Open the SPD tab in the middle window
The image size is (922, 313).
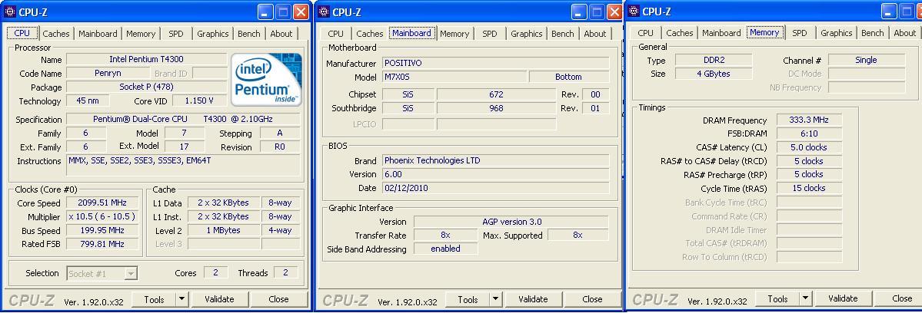click(490, 34)
